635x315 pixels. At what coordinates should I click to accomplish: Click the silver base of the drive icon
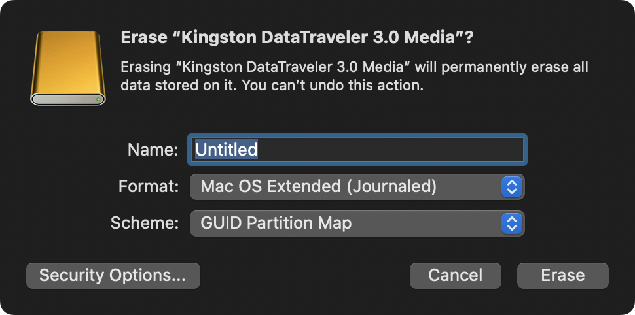(x=68, y=99)
